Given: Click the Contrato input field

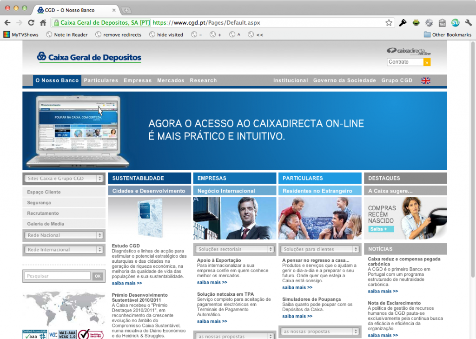Looking at the screenshot, I should coord(405,62).
